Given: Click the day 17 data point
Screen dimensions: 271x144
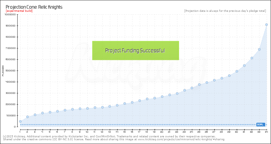Looking at the screenshot, I should (140, 101).
